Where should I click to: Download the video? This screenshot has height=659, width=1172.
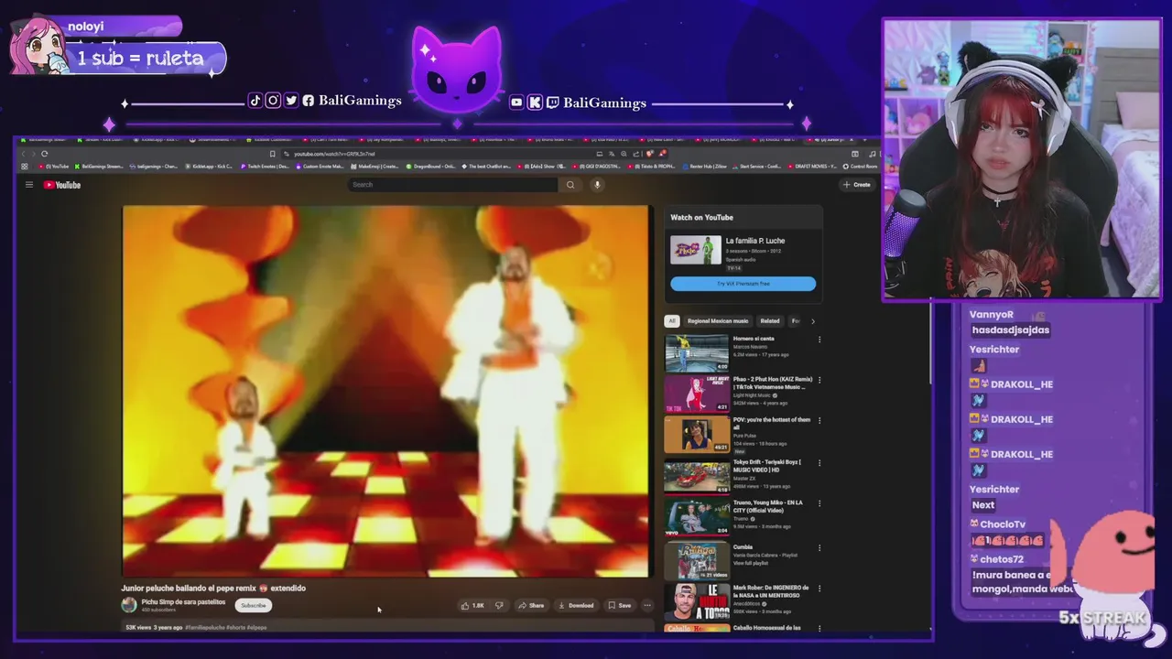[576, 605]
